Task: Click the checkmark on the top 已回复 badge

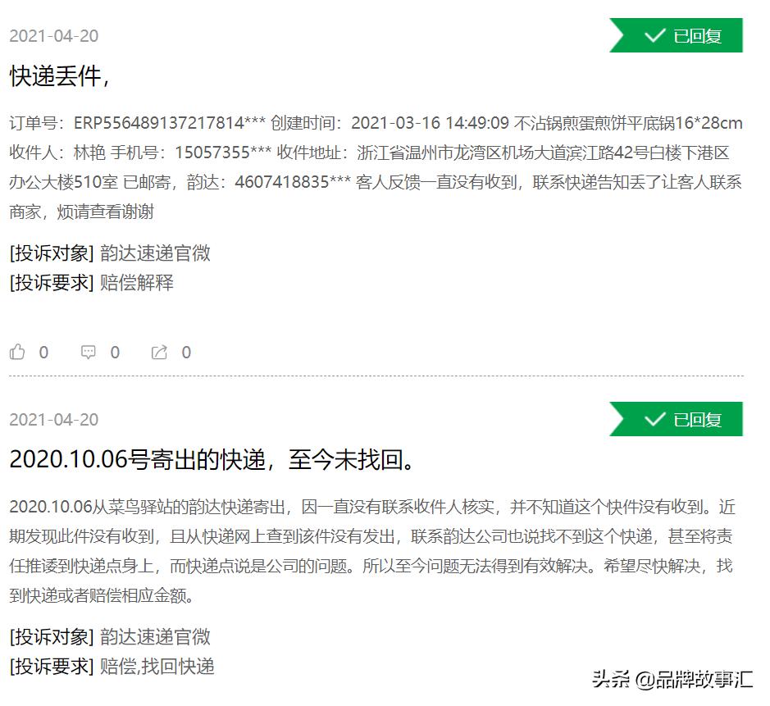Action: pyautogui.click(x=654, y=34)
